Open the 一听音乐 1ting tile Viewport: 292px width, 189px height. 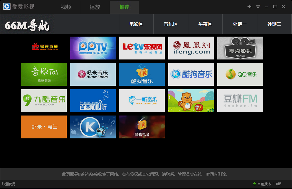(142, 101)
